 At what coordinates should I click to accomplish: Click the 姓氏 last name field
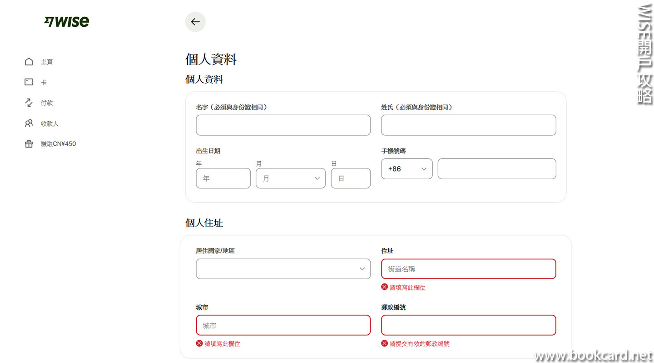(468, 125)
